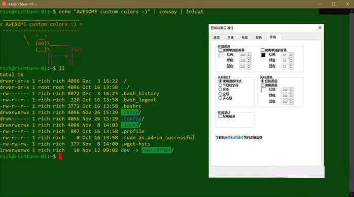Click ".wget-hsts" file name
Image resolution: width=354 pixels, height=197 pixels.
[x=136, y=144]
